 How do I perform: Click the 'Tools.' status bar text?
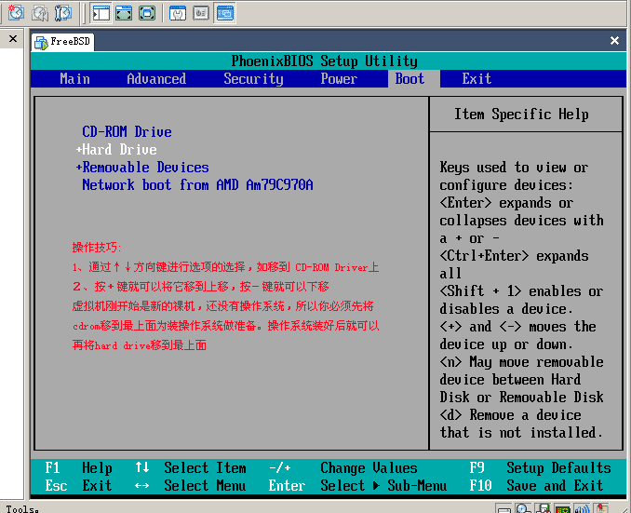click(x=22, y=509)
